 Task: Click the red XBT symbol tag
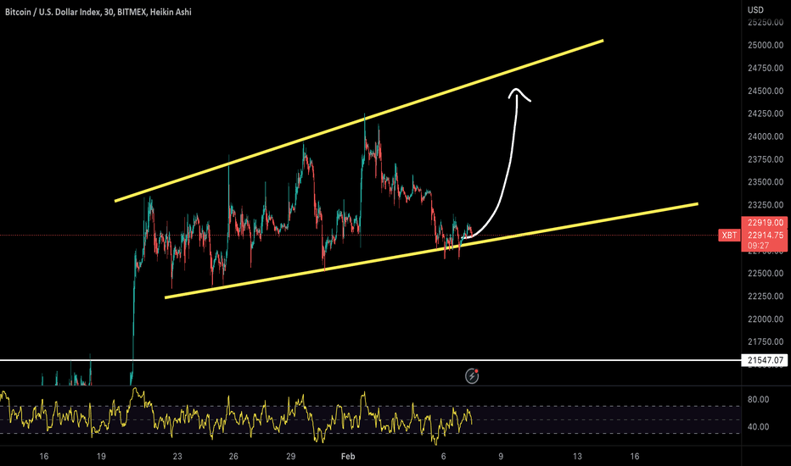[729, 236]
